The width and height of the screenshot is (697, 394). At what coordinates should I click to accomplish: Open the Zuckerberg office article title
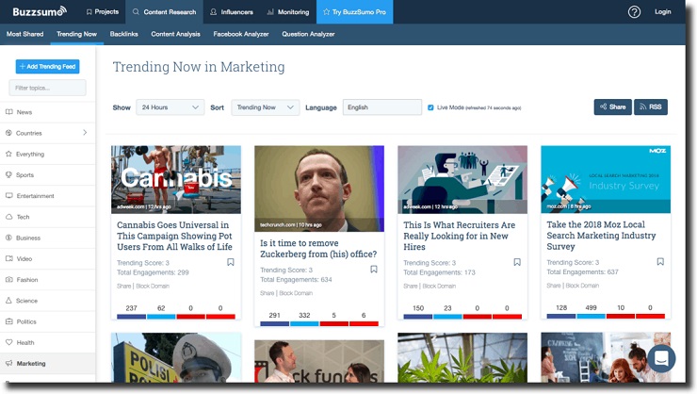[x=318, y=249]
